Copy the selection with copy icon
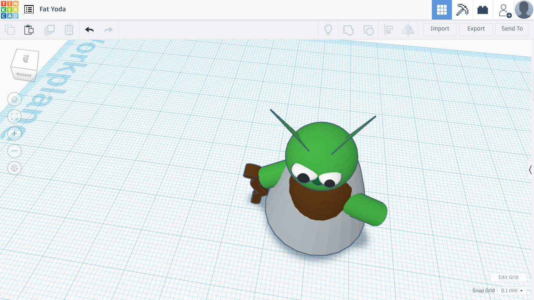This screenshot has width=534, height=300. (x=10, y=30)
